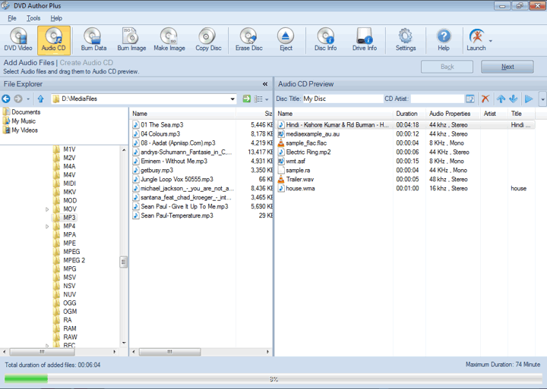Expand the MOV folder tree node

coord(47,209)
